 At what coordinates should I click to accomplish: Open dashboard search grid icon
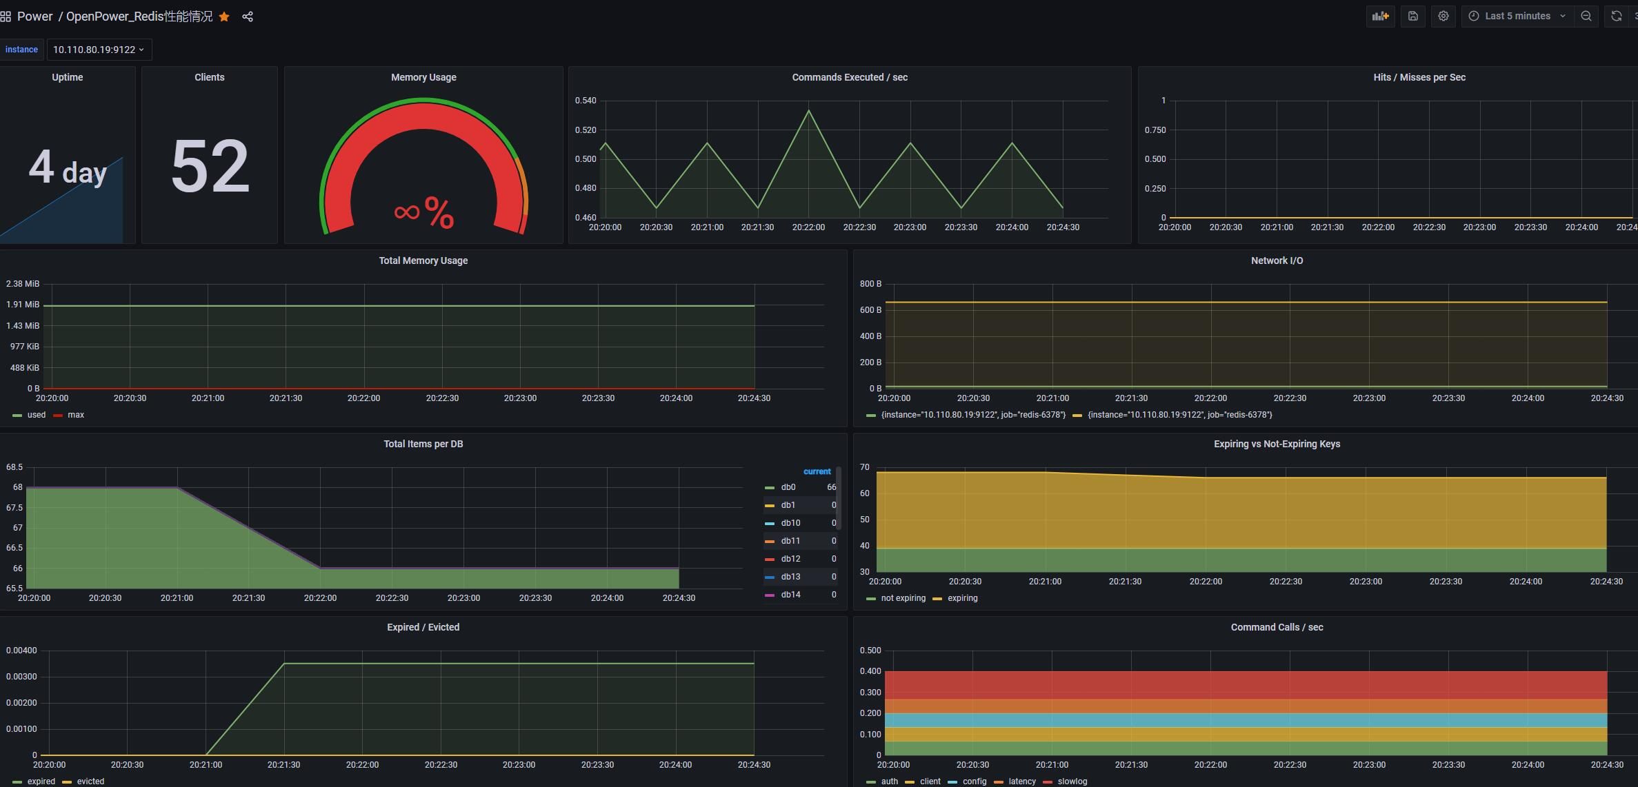coord(6,17)
